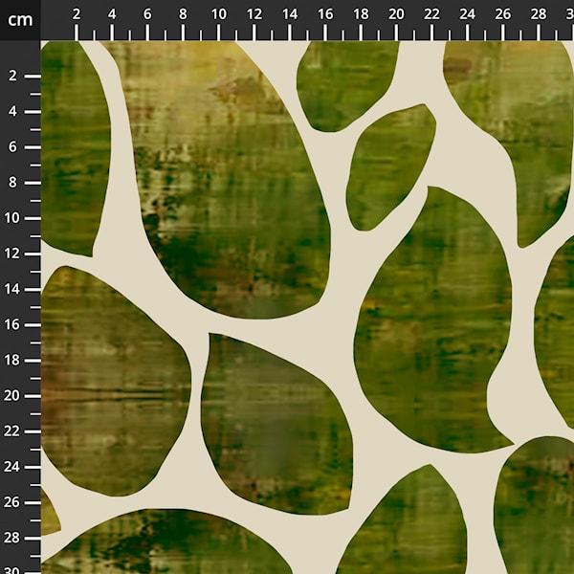Click the "4" mark on the horizontal ruler
This screenshot has height=574, width=574.
tap(112, 14)
